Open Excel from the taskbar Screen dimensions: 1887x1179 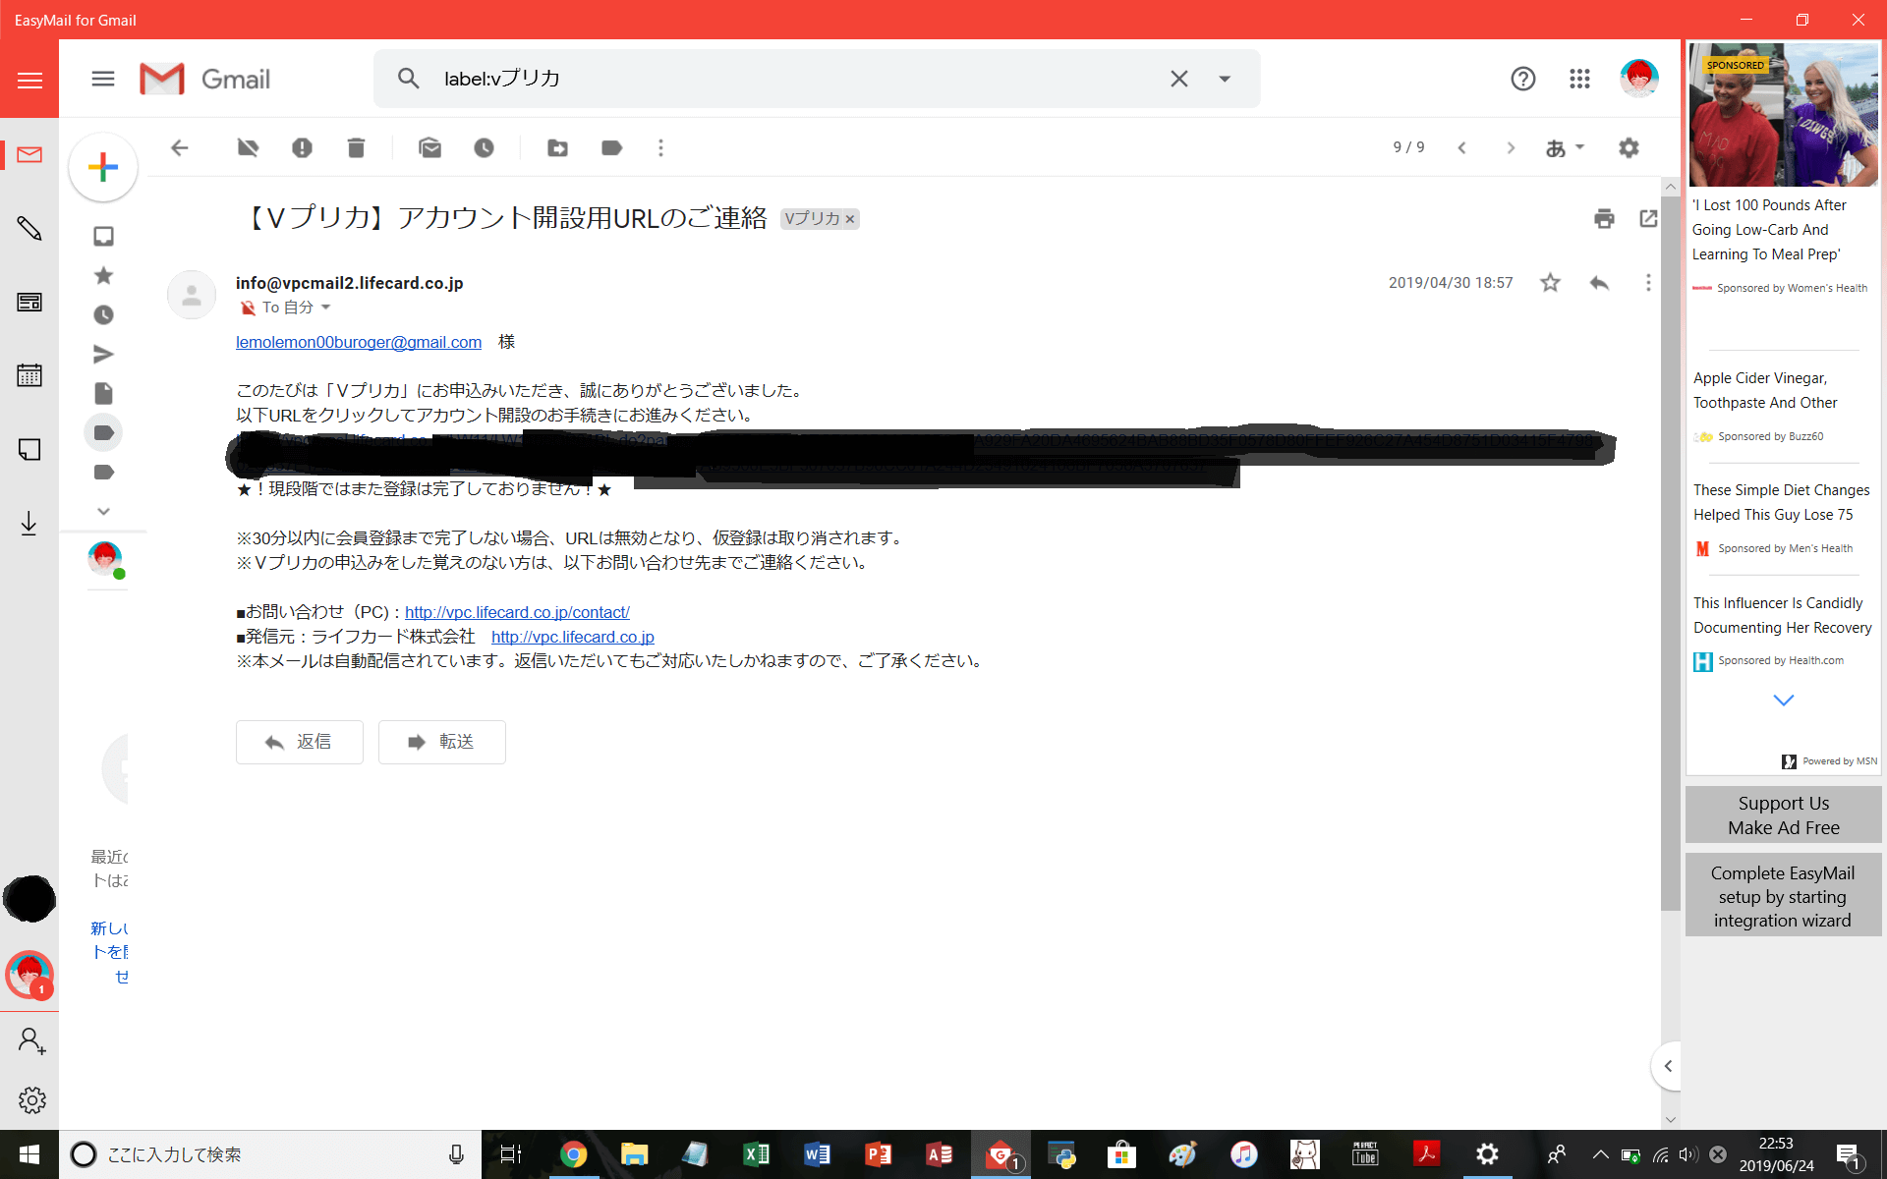tap(756, 1154)
